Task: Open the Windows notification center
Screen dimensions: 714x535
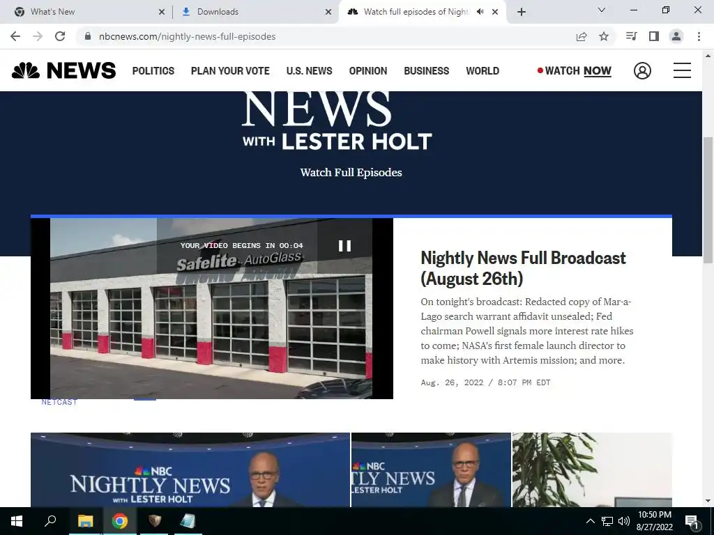Action: [x=692, y=521]
